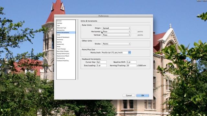Image resolution: width=207 pixels, height=116 pixels.
Task: Open Display Performance preferences
Action: pos(63,54)
